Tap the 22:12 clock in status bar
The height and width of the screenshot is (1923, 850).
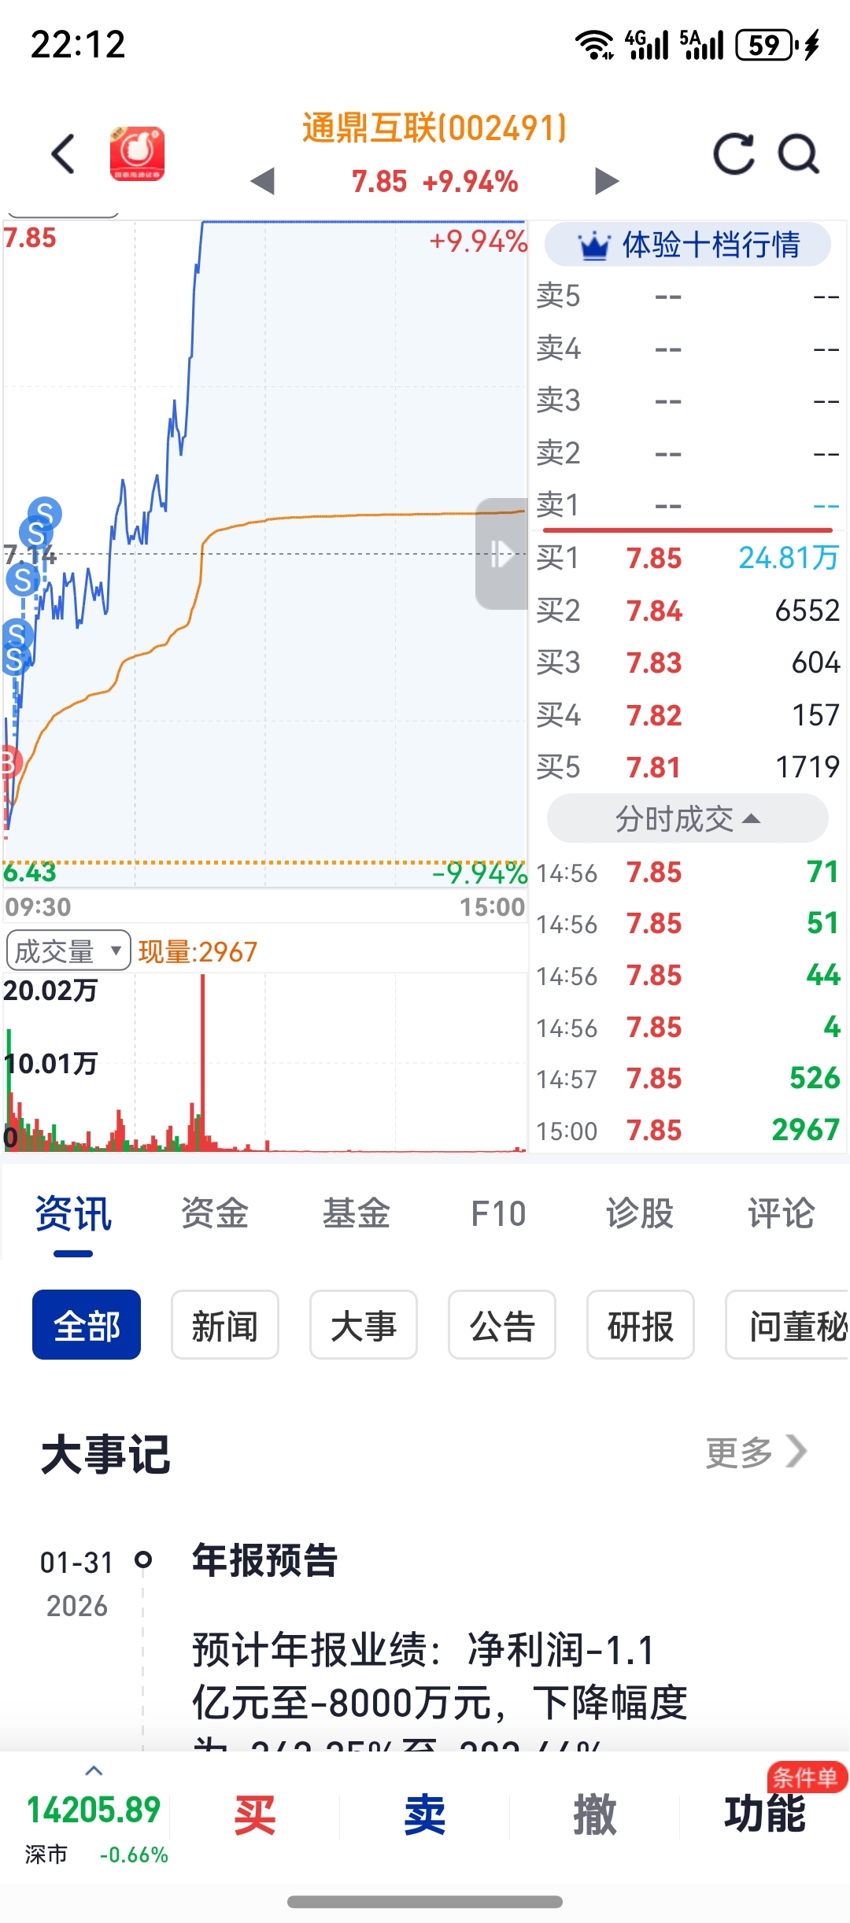click(x=78, y=45)
